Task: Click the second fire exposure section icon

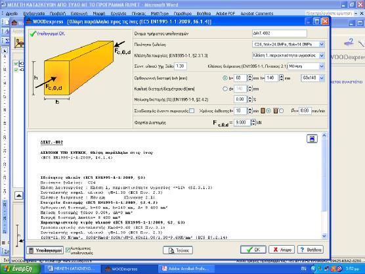Action: coord(276,111)
